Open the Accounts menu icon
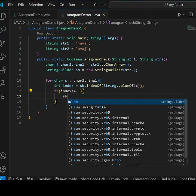196x196 pixels. coord(3,156)
